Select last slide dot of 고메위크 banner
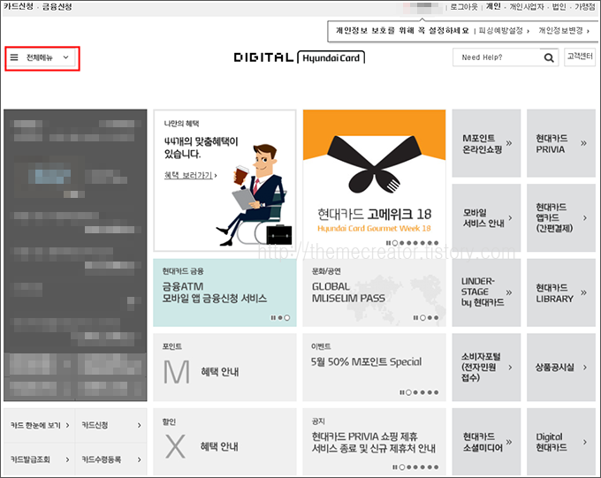This screenshot has height=478, width=601. pyautogui.click(x=437, y=243)
